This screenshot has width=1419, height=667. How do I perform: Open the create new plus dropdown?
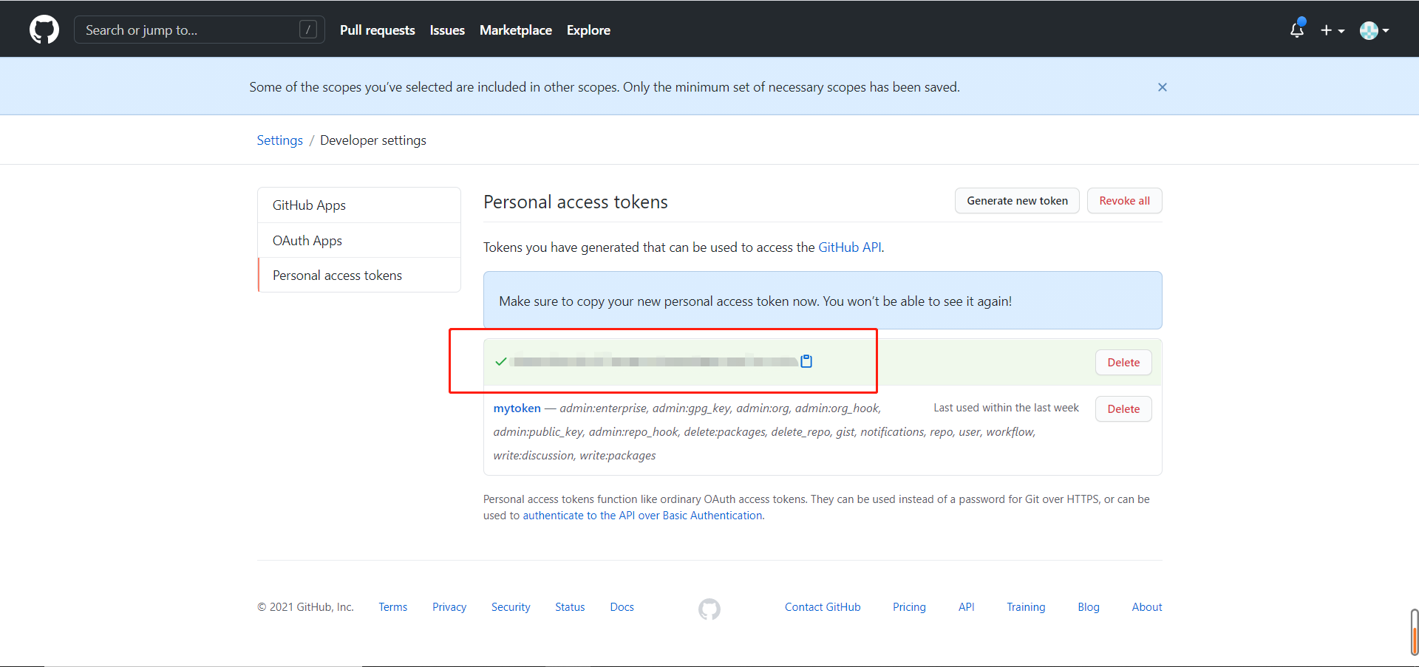coord(1333,30)
